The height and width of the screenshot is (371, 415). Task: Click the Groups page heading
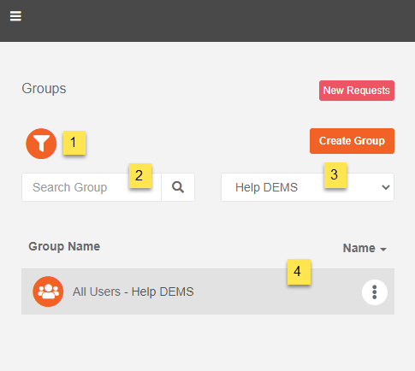click(44, 88)
